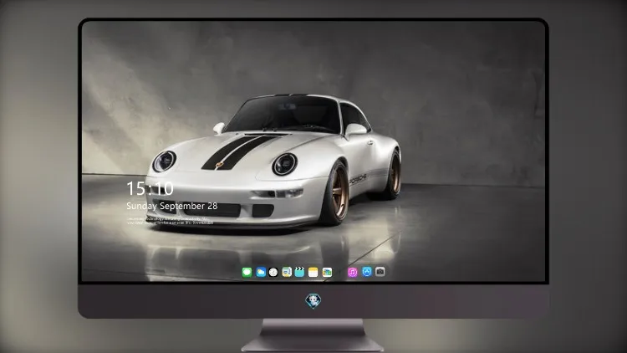The image size is (627, 353).
Task: Open the Photos gallery dock icon
Action: (x=327, y=272)
